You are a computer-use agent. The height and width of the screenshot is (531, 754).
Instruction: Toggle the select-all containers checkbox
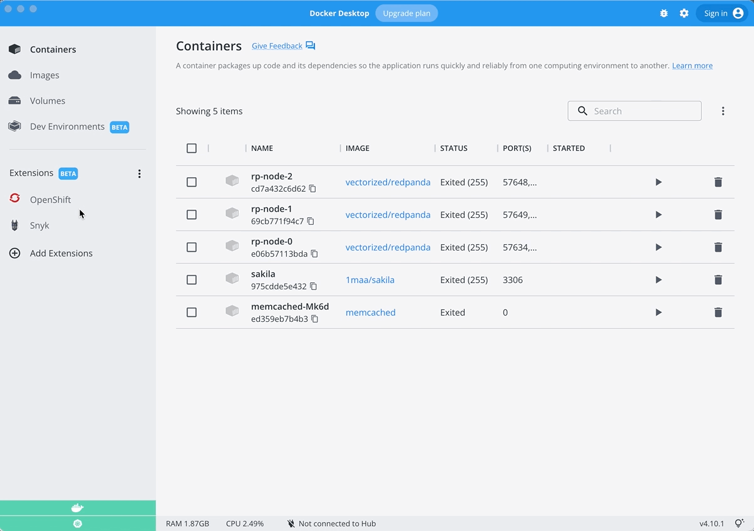192,148
